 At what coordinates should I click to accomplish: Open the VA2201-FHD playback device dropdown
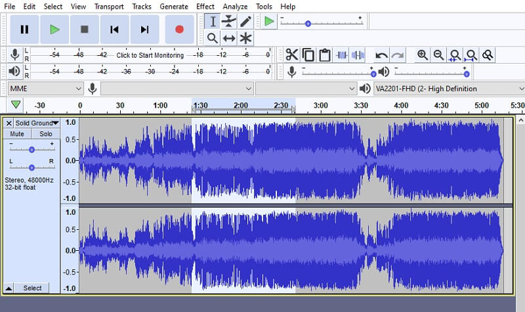[445, 89]
